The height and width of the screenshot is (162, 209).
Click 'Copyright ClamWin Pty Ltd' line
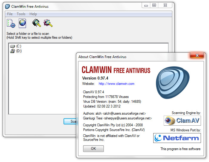[x=113, y=125]
